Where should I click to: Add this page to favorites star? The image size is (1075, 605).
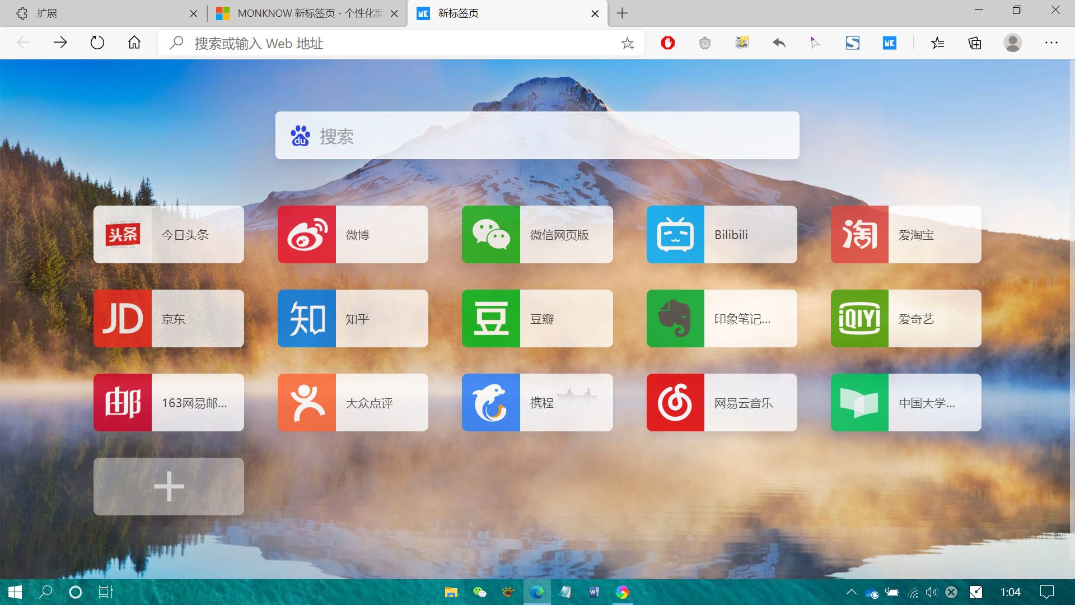627,43
